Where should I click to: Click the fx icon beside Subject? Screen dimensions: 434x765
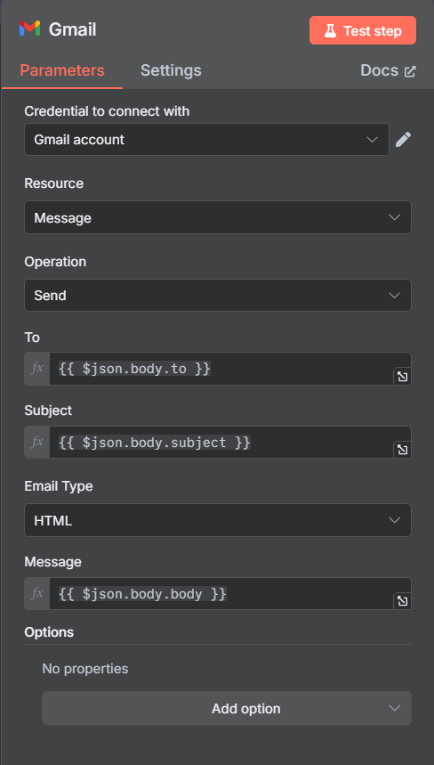click(x=37, y=443)
